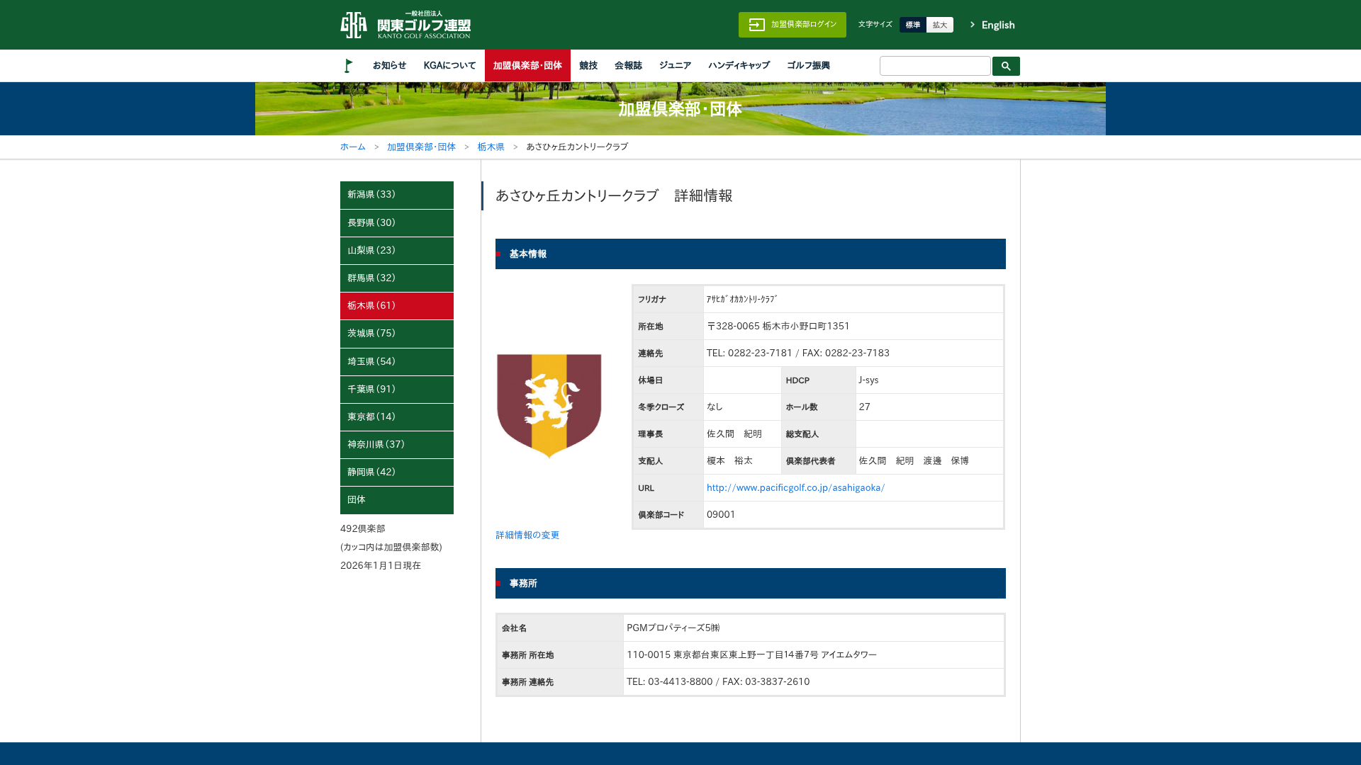The height and width of the screenshot is (765, 1361).
Task: Select 山梨県 (23) in sidebar
Action: pyautogui.click(x=397, y=251)
